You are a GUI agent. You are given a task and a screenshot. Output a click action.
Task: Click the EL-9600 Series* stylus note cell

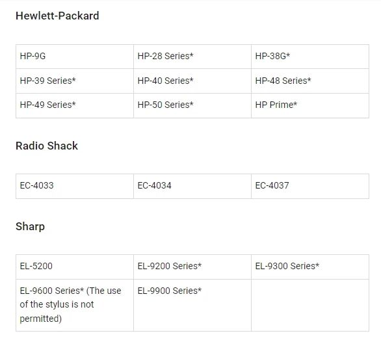click(x=75, y=305)
